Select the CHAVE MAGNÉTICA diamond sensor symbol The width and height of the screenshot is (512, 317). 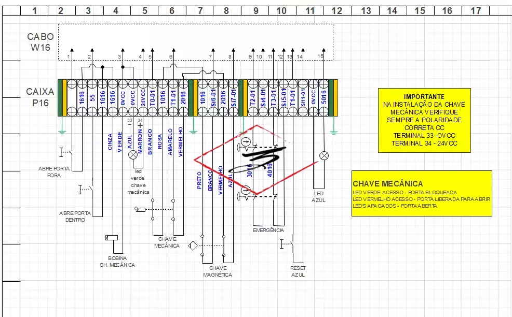pos(192,246)
